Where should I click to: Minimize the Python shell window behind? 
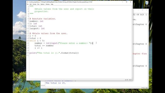[138, 10]
